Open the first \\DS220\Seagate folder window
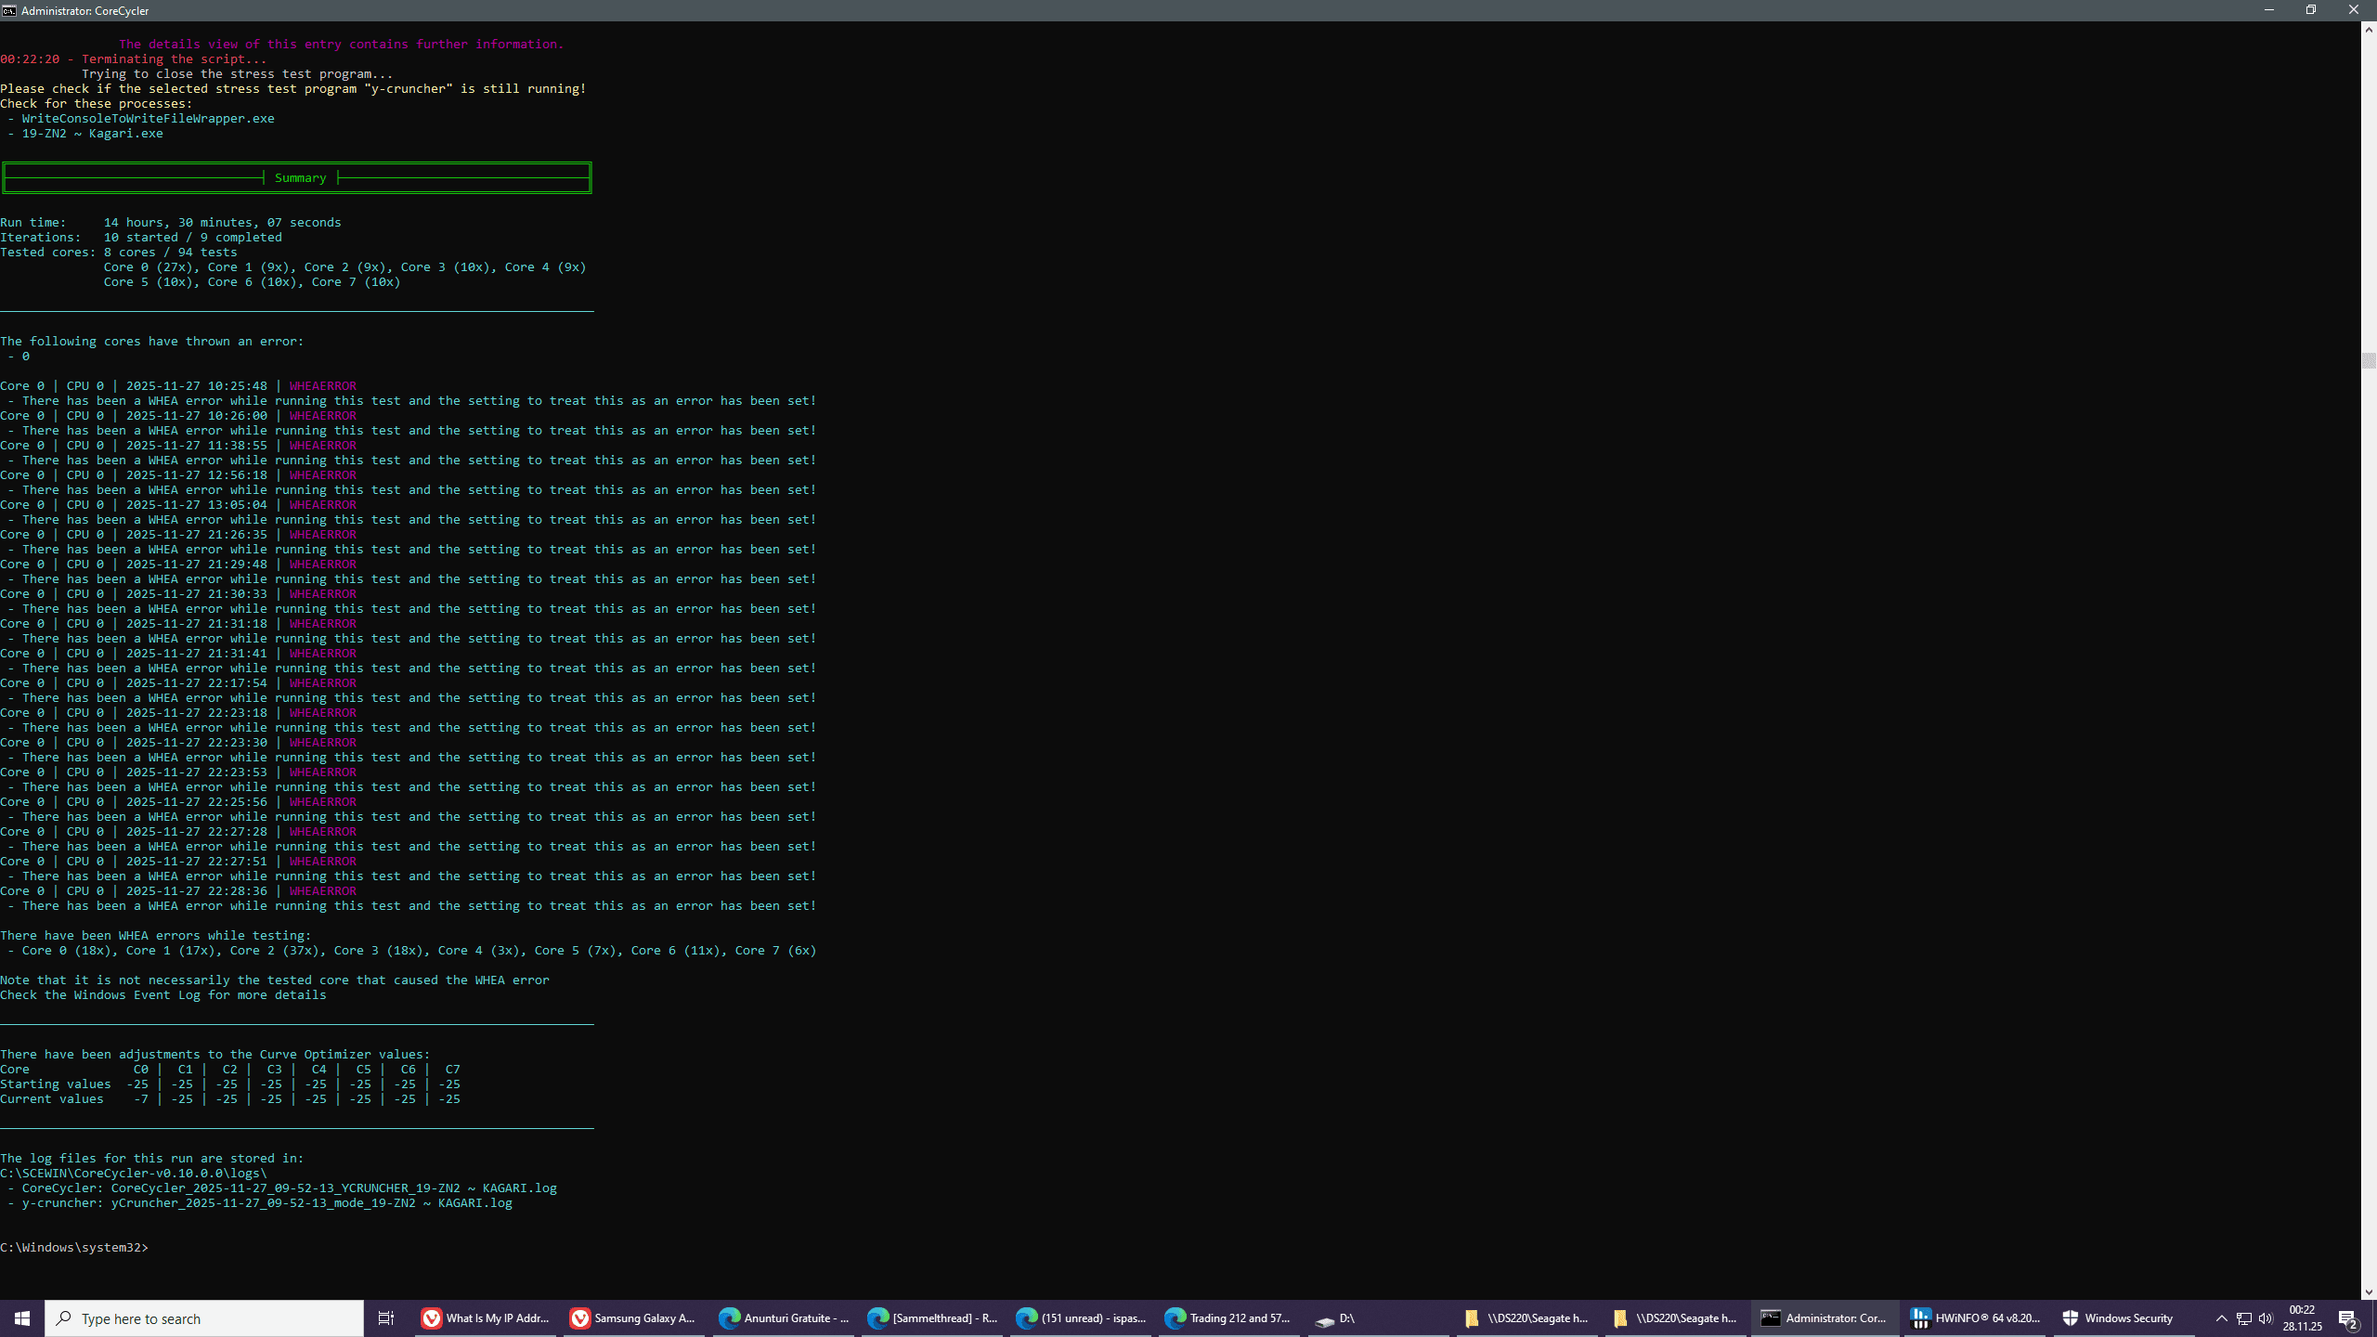This screenshot has height=1337, width=2377. pyautogui.click(x=1526, y=1318)
